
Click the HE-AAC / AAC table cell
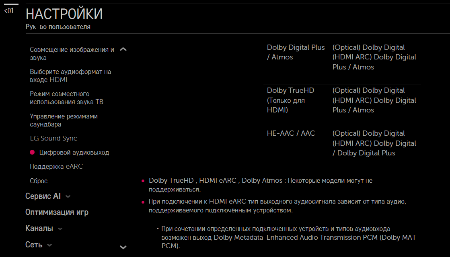[x=291, y=133]
